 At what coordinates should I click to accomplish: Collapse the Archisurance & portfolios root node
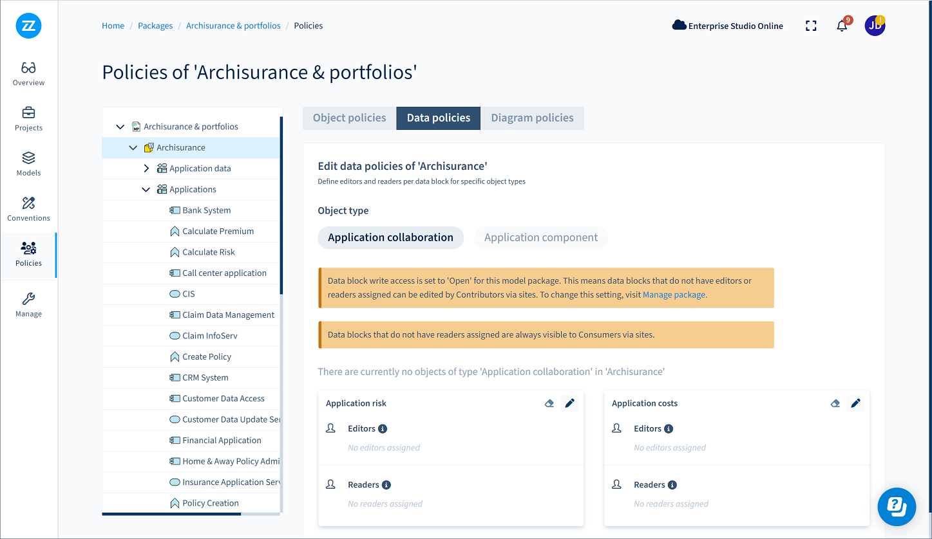point(120,127)
